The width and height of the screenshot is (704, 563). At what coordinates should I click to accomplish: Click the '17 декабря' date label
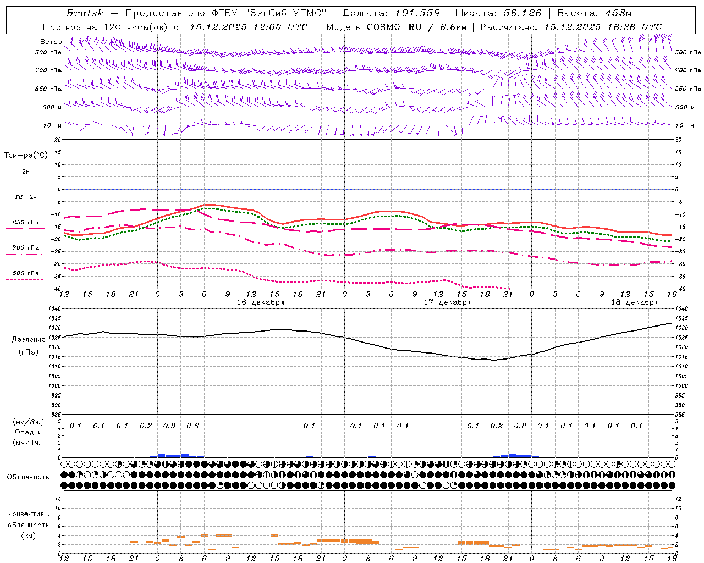click(x=448, y=302)
